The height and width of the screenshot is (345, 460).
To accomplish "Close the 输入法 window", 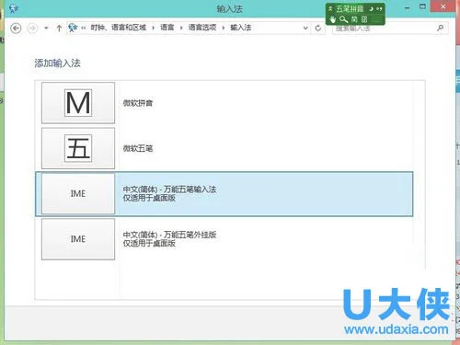I will pos(443,6).
